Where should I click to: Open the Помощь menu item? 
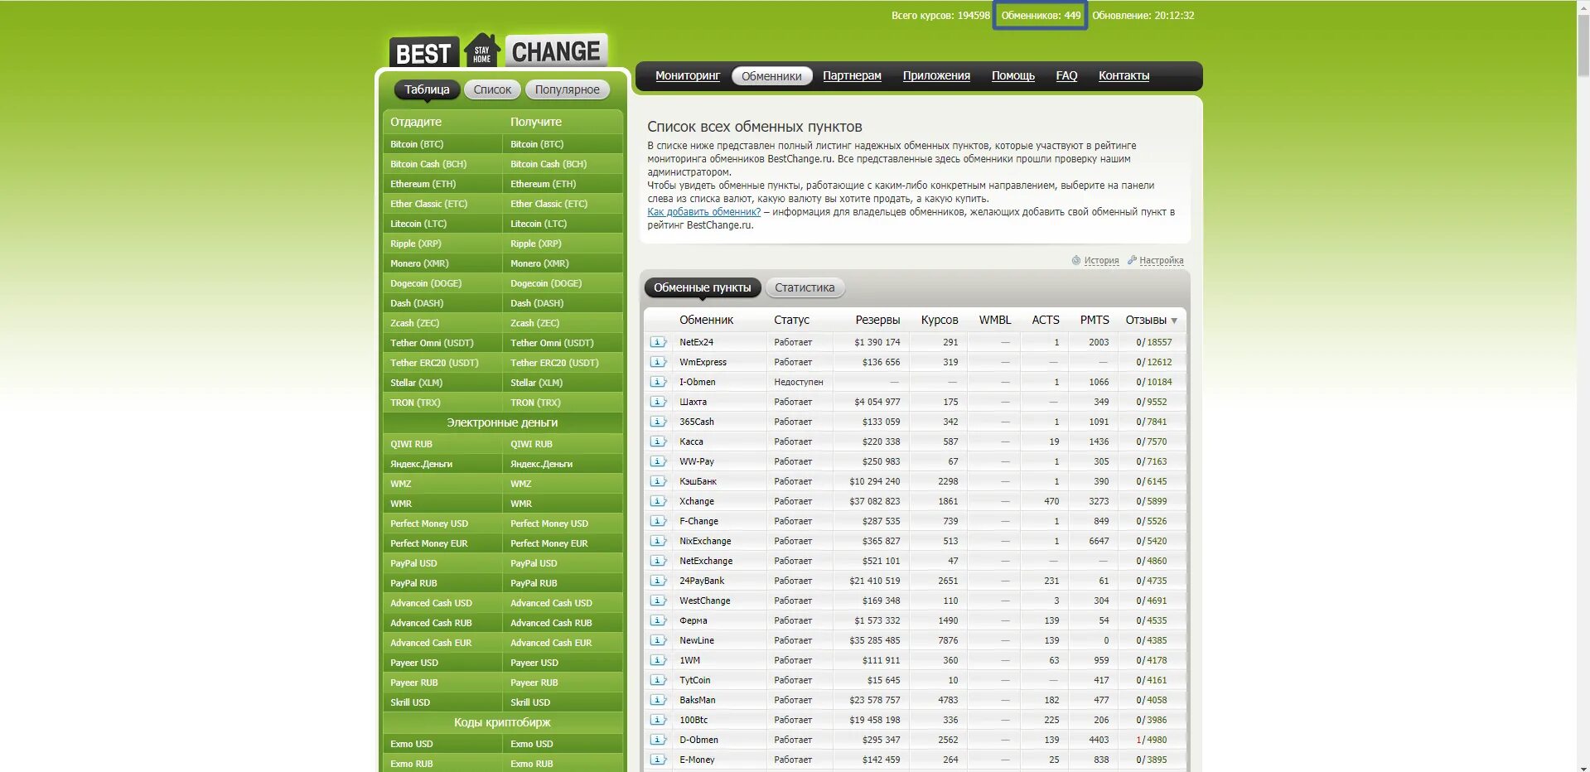1013,75
